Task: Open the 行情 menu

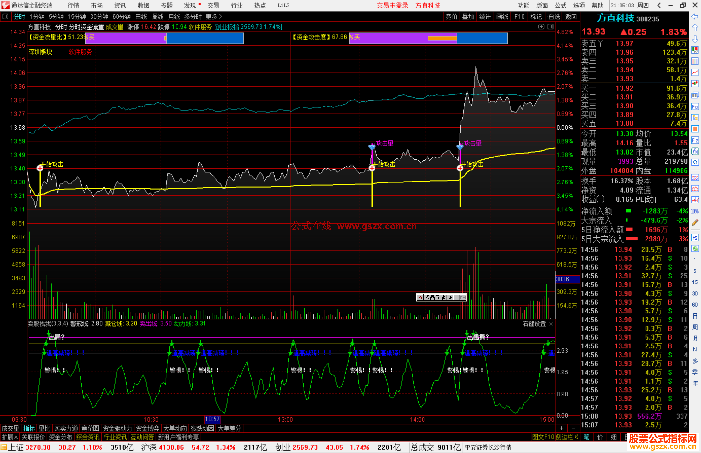Action: pyautogui.click(x=73, y=6)
